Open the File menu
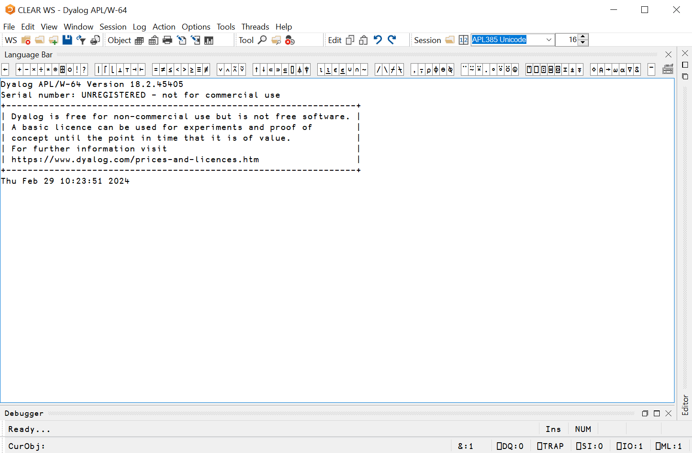The image size is (692, 453). coord(9,27)
